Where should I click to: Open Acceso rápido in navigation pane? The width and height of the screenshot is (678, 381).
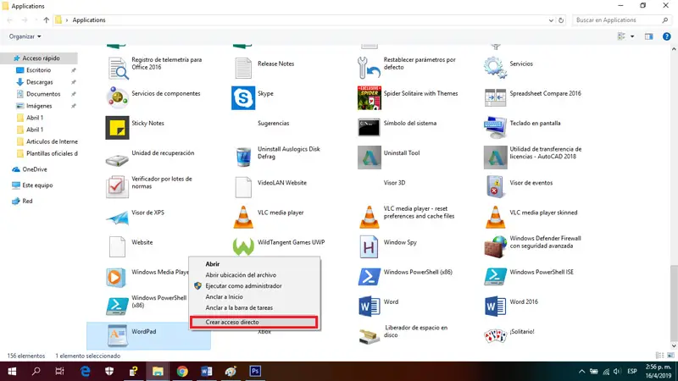click(41, 58)
